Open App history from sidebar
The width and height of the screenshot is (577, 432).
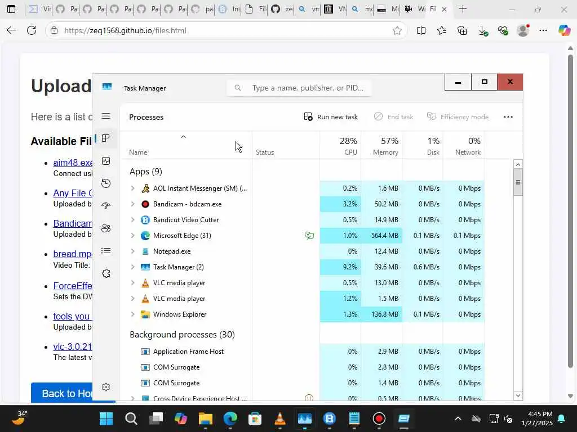[x=106, y=183]
